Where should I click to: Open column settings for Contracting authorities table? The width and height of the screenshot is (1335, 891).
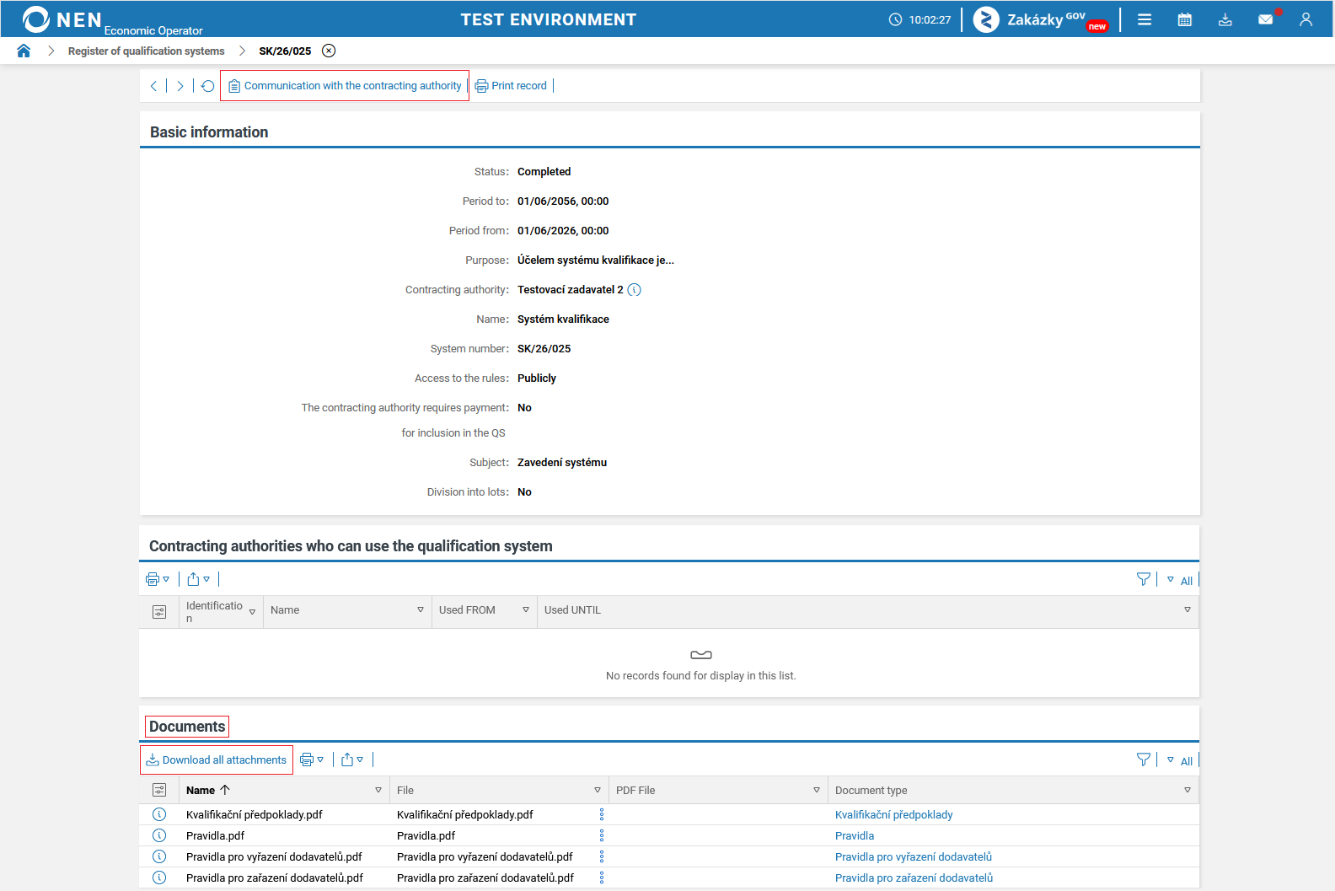[159, 612]
